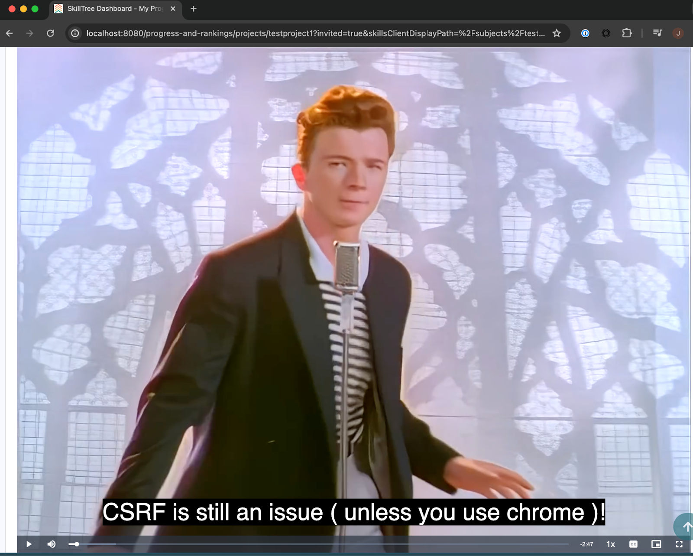
Task: Mute the video using the speaker icon
Action: click(52, 544)
